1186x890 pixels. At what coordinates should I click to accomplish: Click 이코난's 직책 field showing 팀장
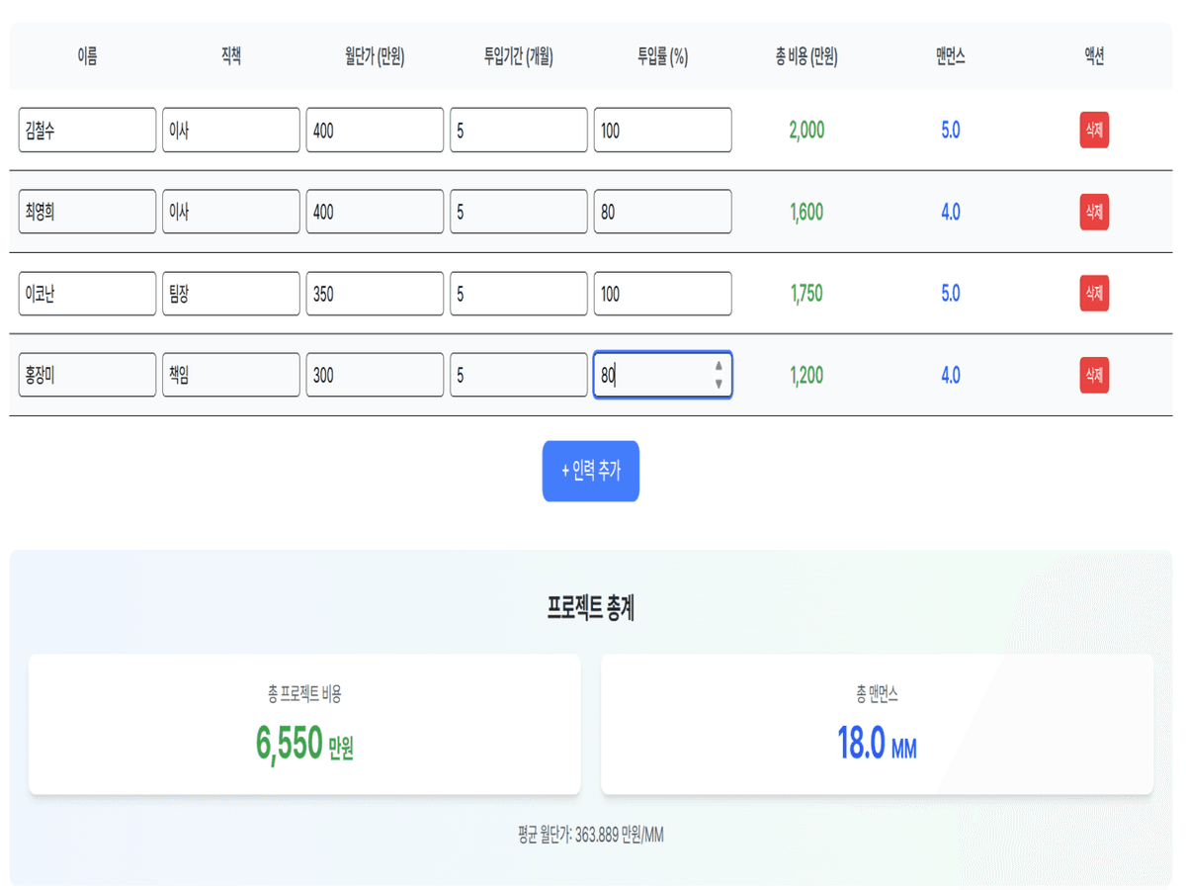[230, 294]
